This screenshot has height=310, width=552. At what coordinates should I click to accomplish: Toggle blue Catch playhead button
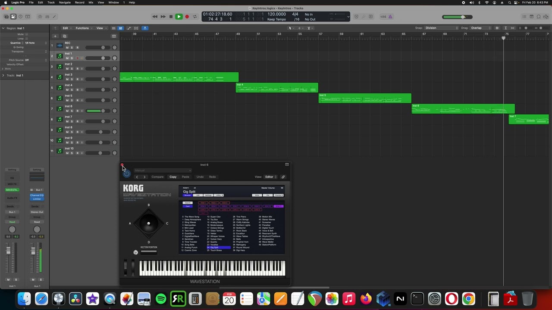pos(145,28)
